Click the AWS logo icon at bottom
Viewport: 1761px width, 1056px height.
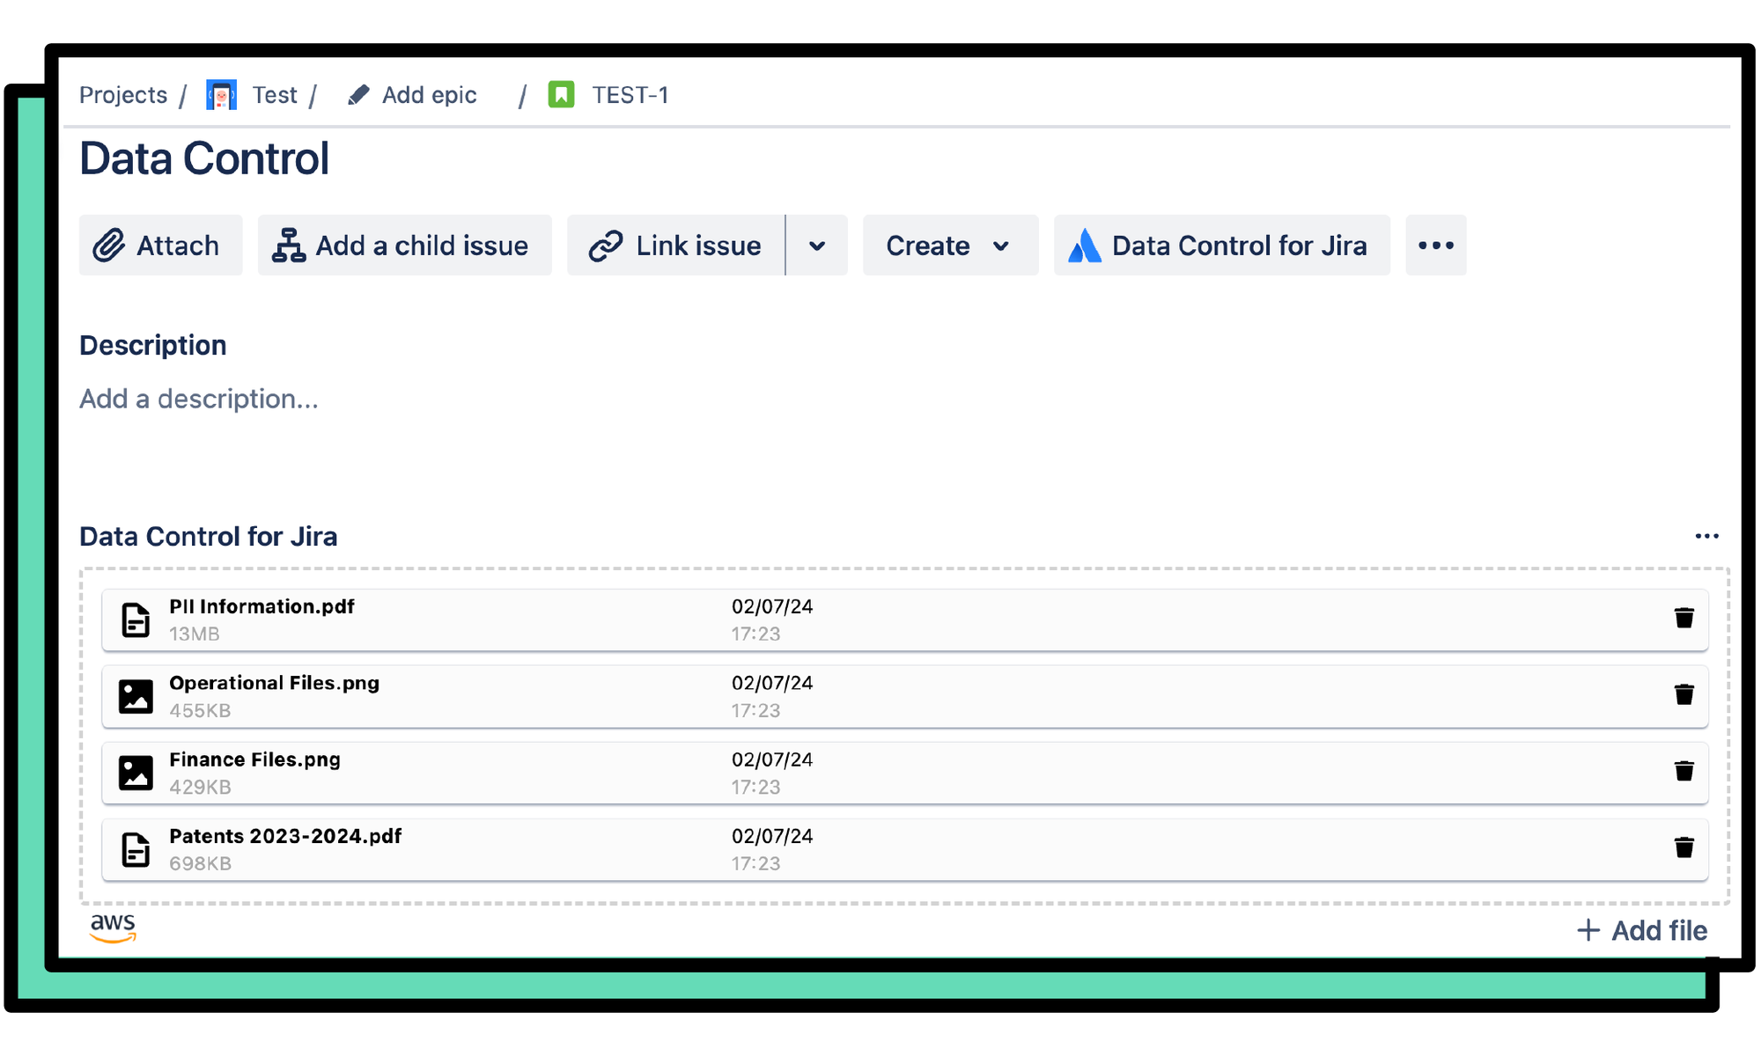[x=112, y=930]
